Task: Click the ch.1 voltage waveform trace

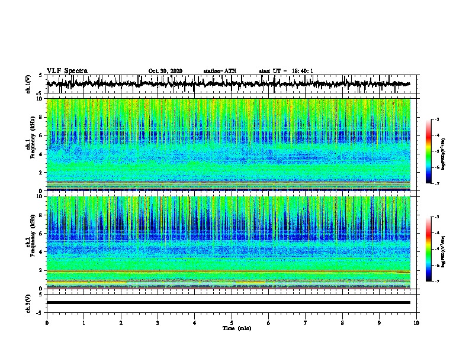Action: pyautogui.click(x=228, y=84)
